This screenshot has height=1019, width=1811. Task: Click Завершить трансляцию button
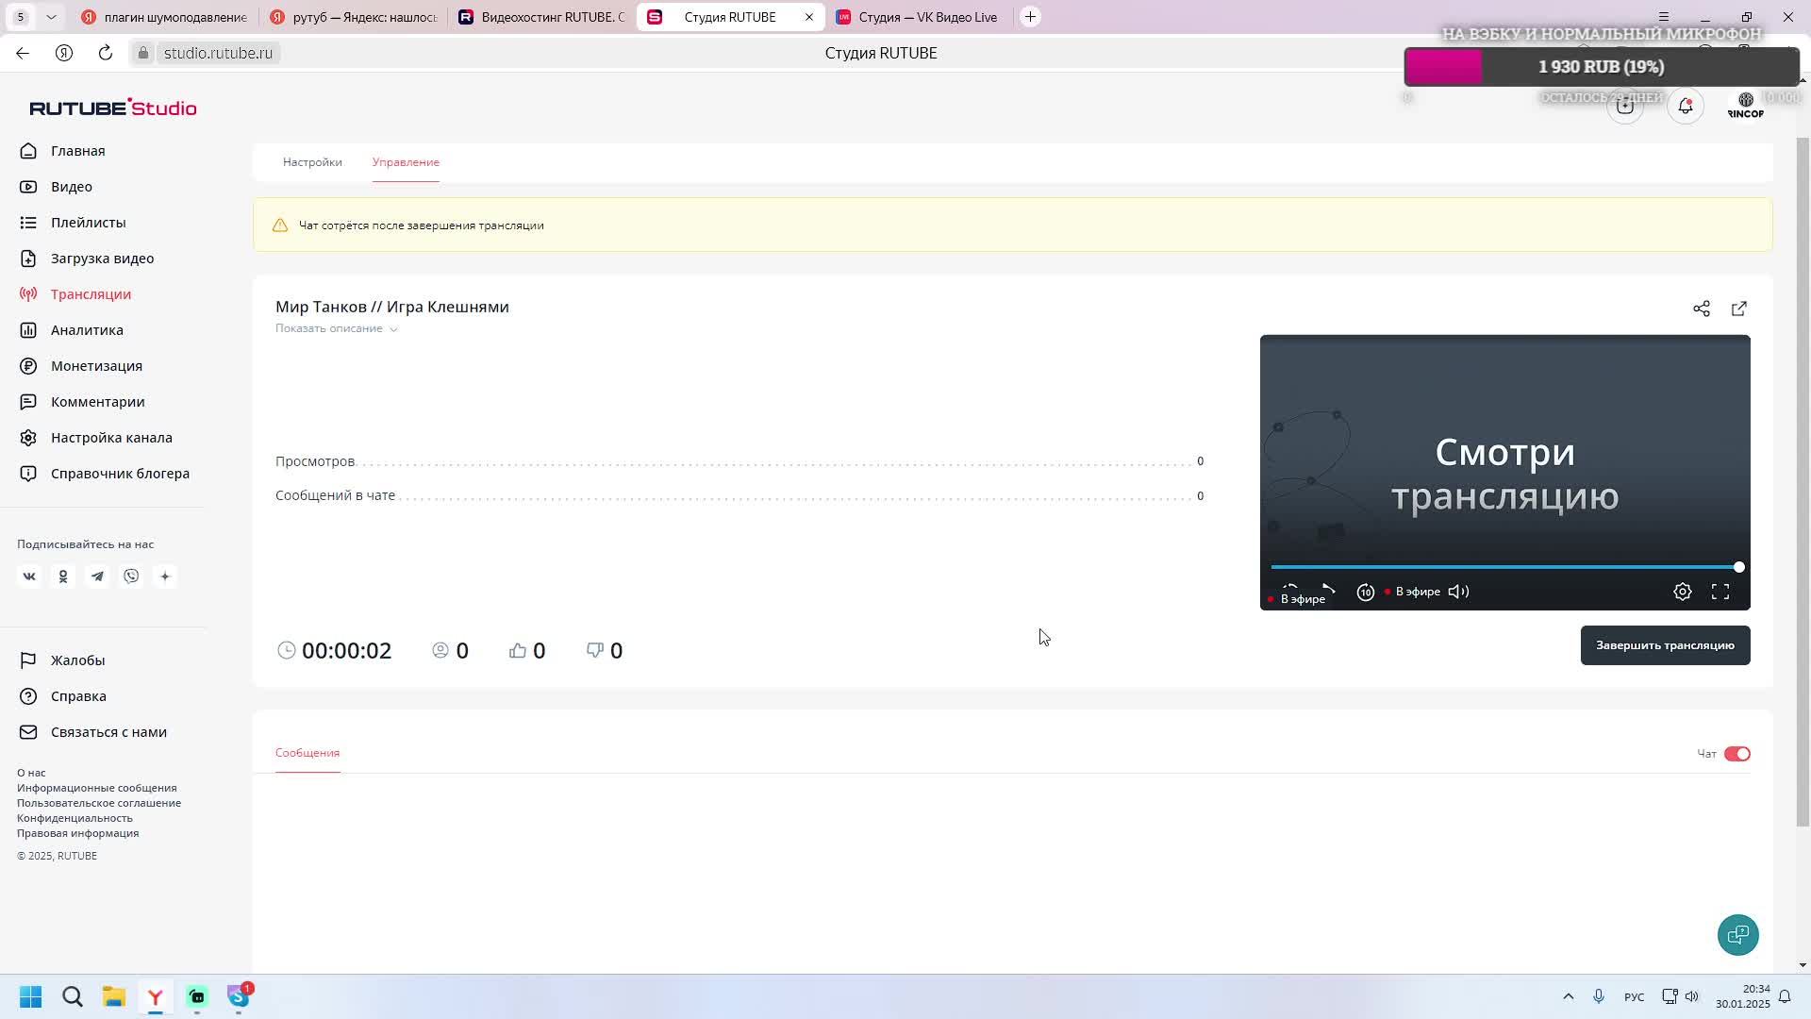point(1664,645)
